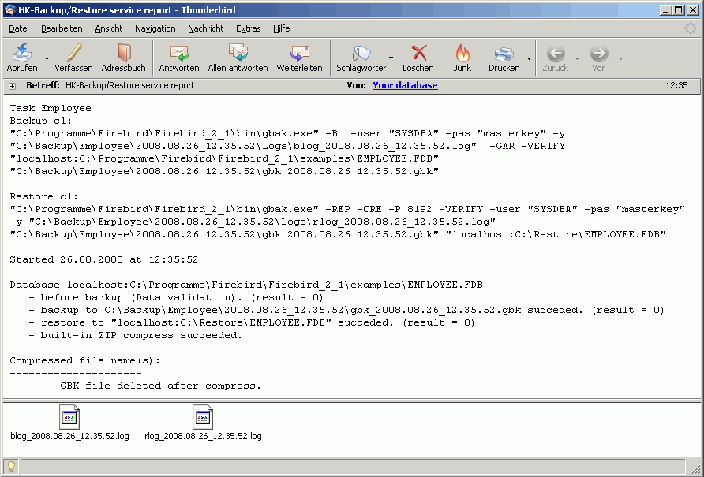
Task: Tag the message with Schlagwörter
Action: pyautogui.click(x=361, y=58)
